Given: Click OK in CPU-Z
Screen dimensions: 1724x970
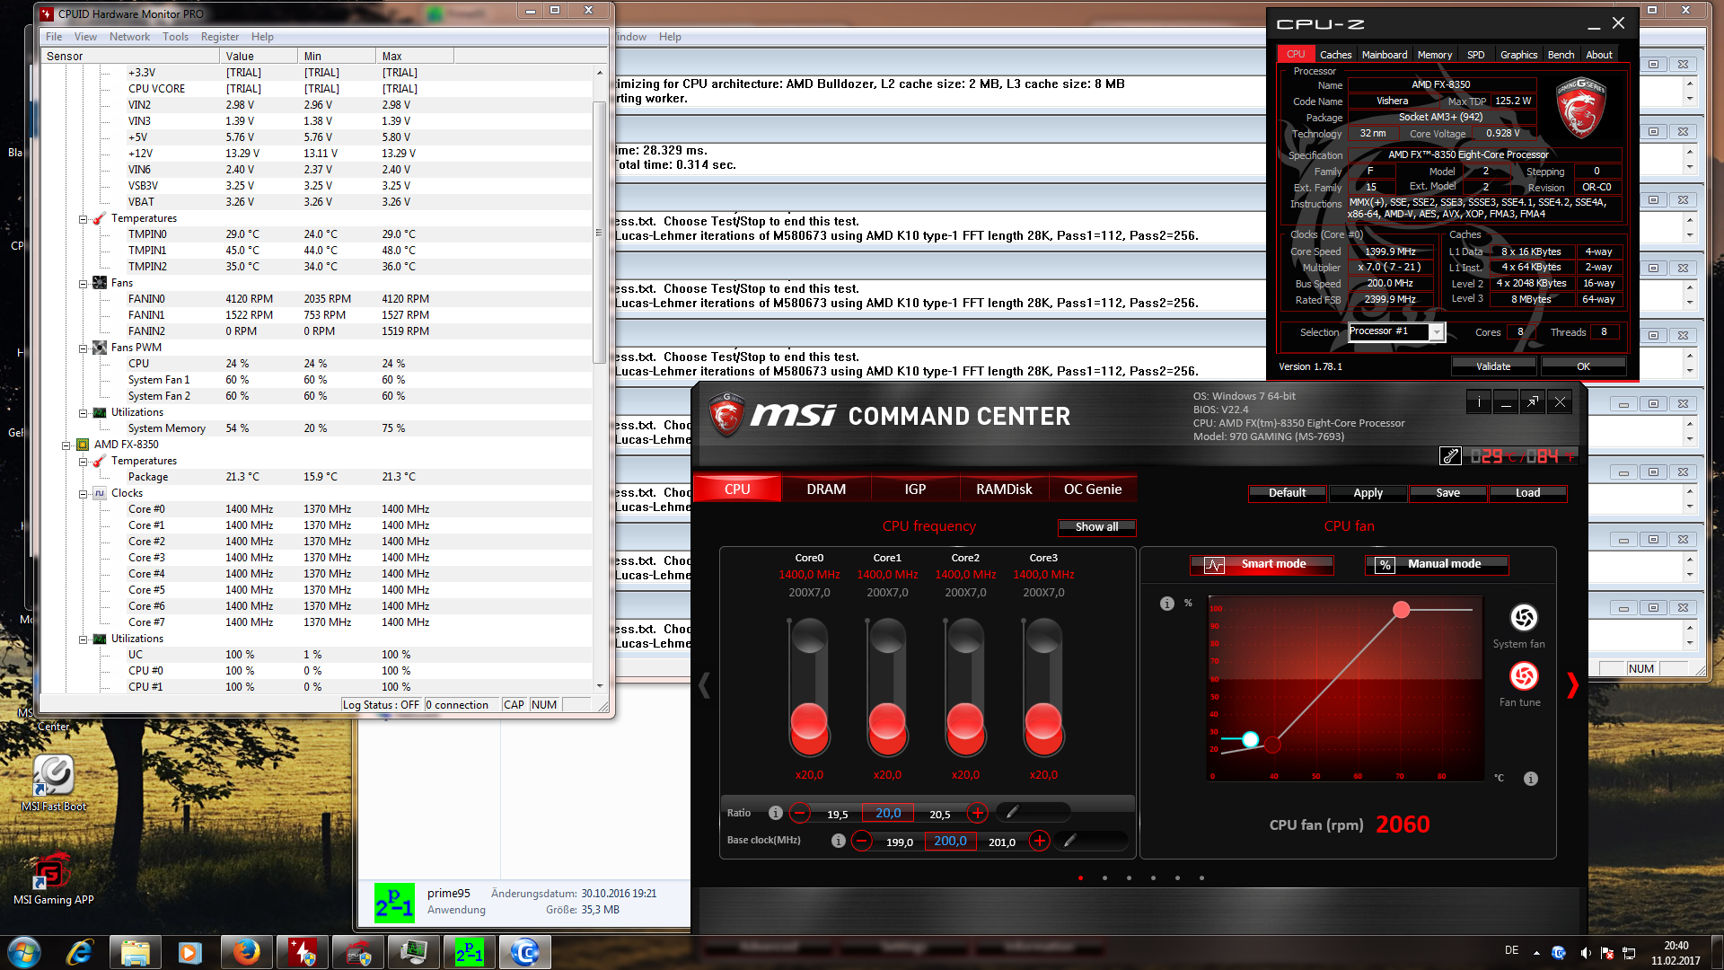Looking at the screenshot, I should [x=1583, y=366].
